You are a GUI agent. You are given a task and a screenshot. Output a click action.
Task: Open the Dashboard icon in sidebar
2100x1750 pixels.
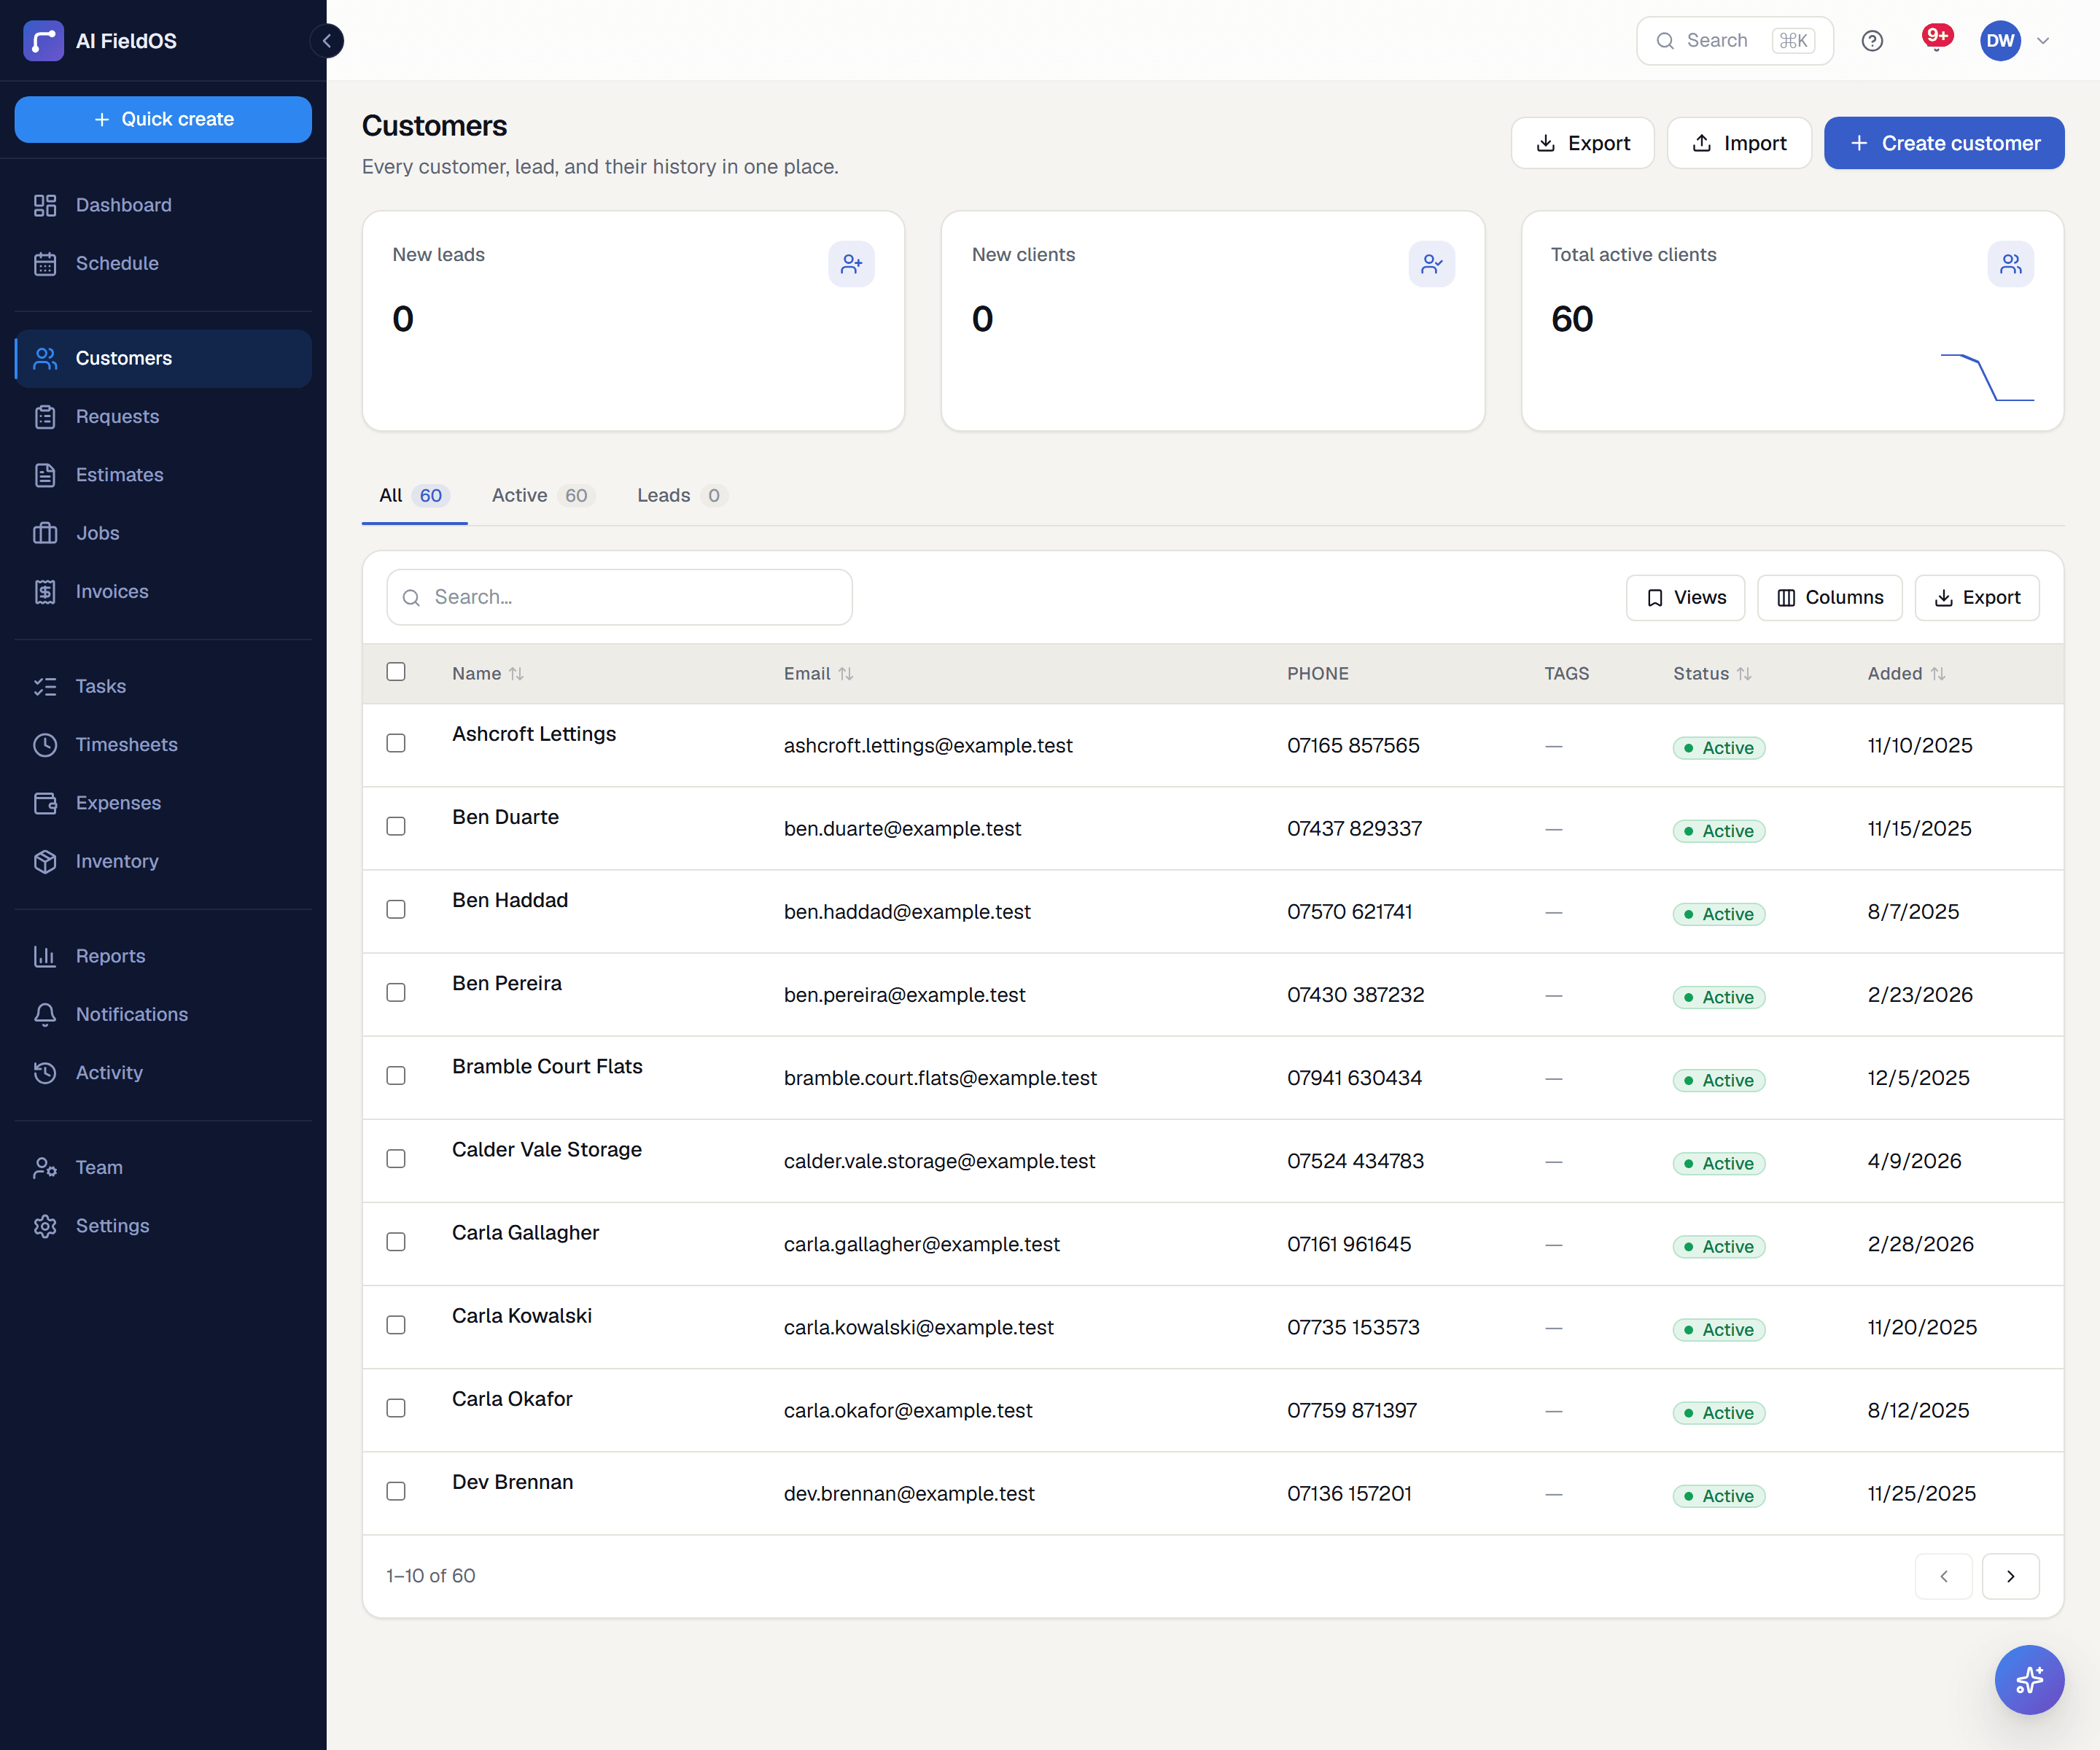45,205
